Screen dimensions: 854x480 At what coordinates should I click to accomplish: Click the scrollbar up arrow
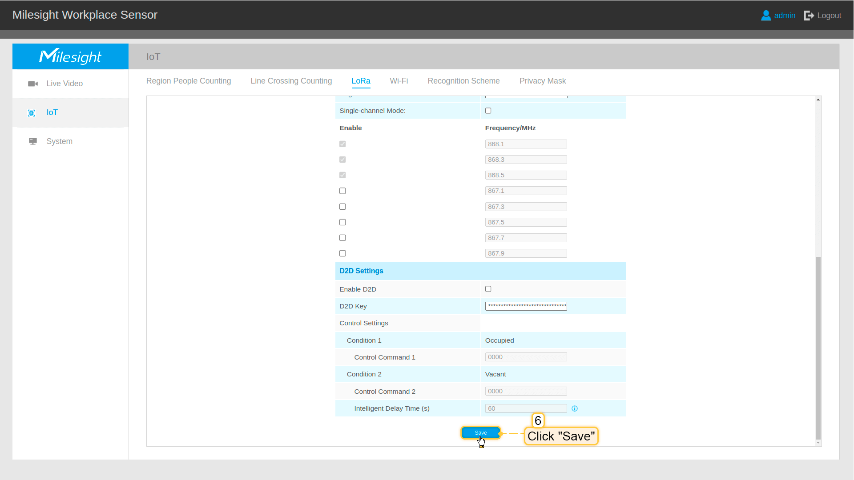818,100
